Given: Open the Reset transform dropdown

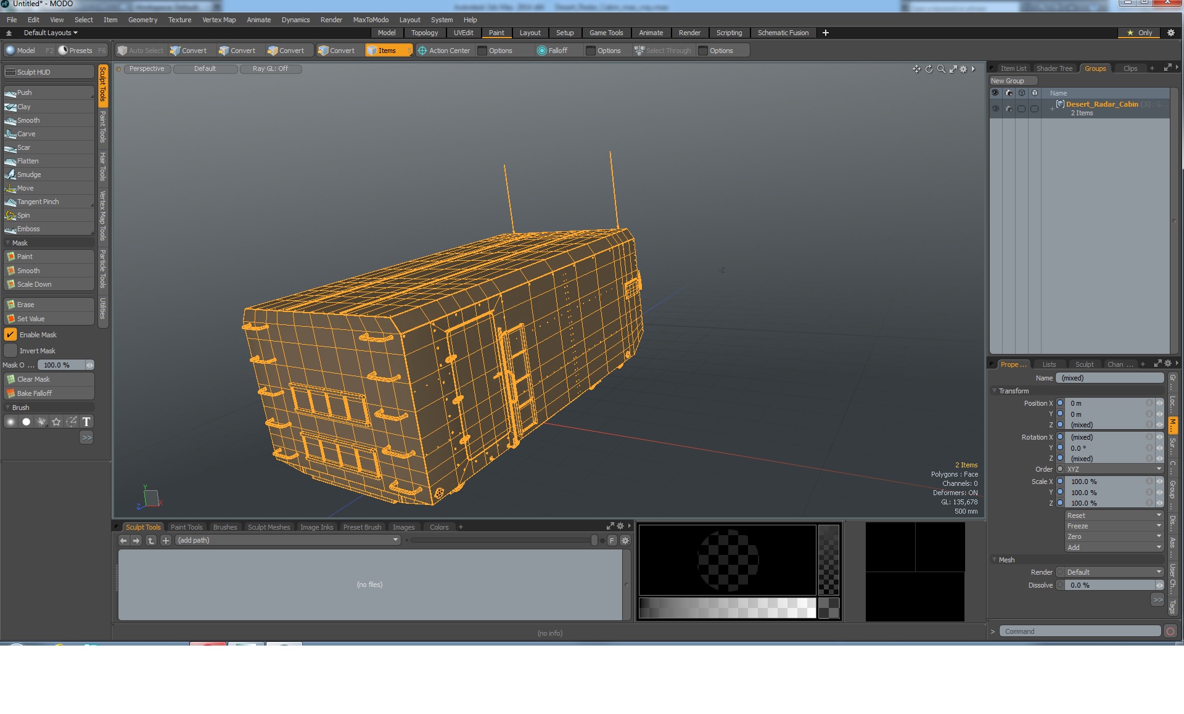Looking at the screenshot, I should (1114, 515).
